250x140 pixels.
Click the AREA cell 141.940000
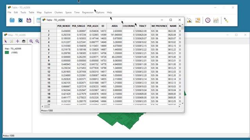(114, 35)
